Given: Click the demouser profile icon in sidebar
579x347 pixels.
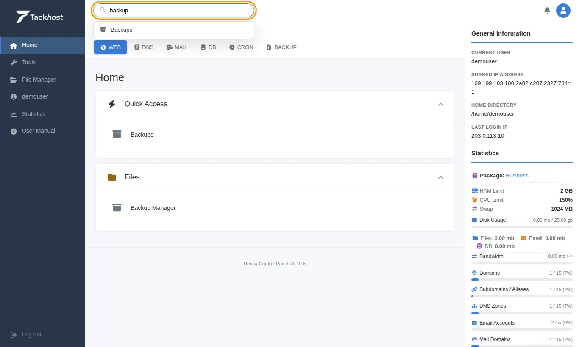Looking at the screenshot, I should (x=14, y=97).
